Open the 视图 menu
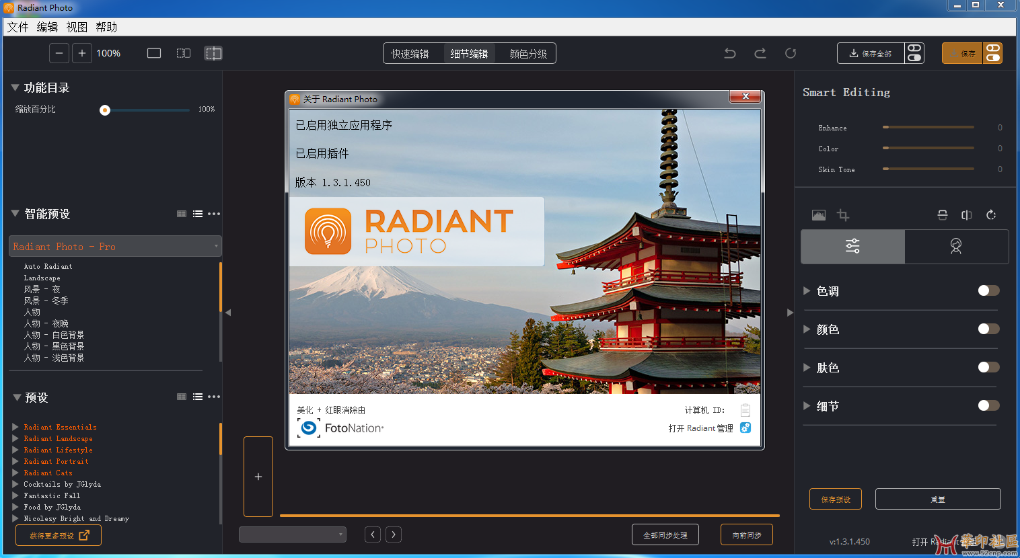1020x558 pixels. pyautogui.click(x=77, y=27)
